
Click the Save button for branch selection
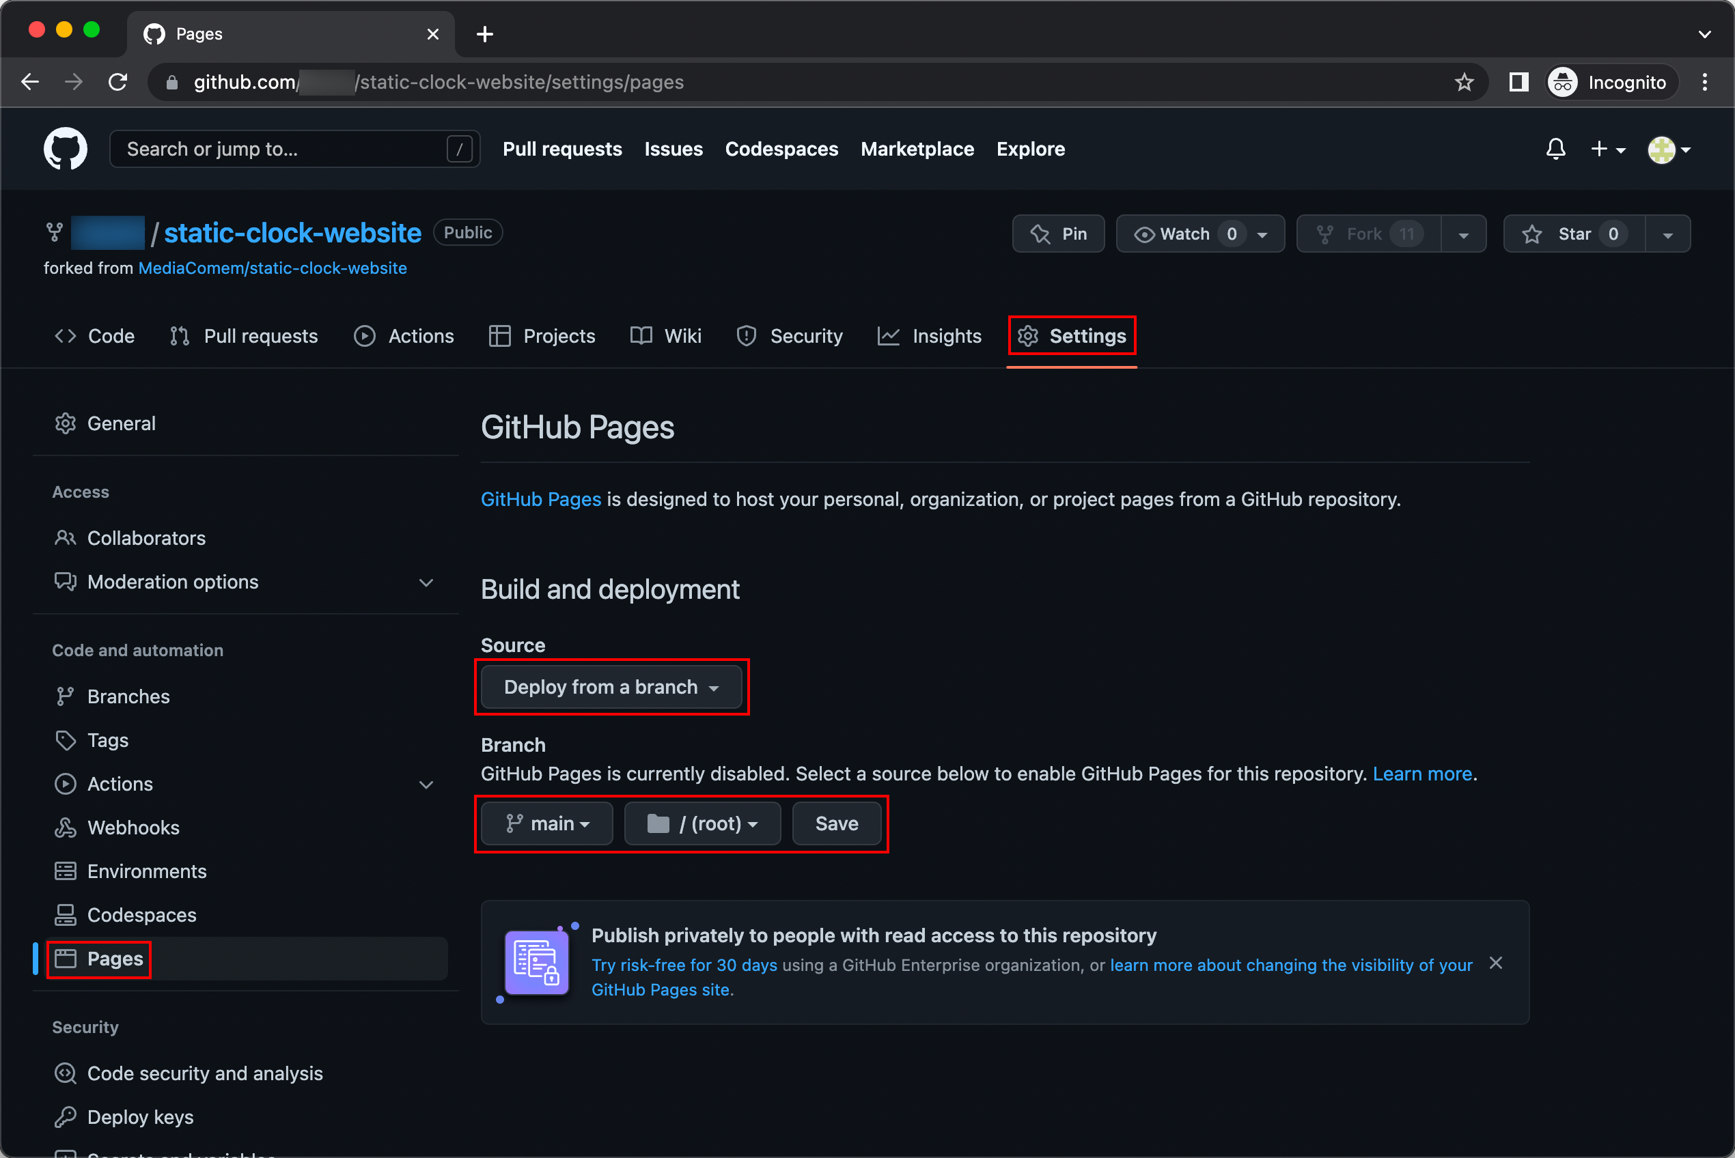tap(837, 823)
